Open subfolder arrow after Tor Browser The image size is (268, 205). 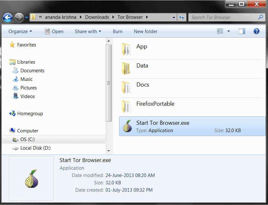[x=147, y=17]
